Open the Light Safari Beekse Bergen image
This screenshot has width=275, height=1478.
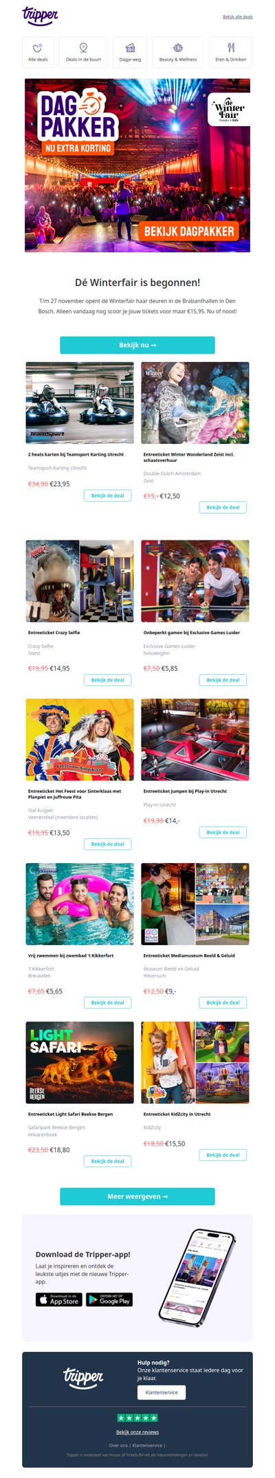tap(80, 1062)
